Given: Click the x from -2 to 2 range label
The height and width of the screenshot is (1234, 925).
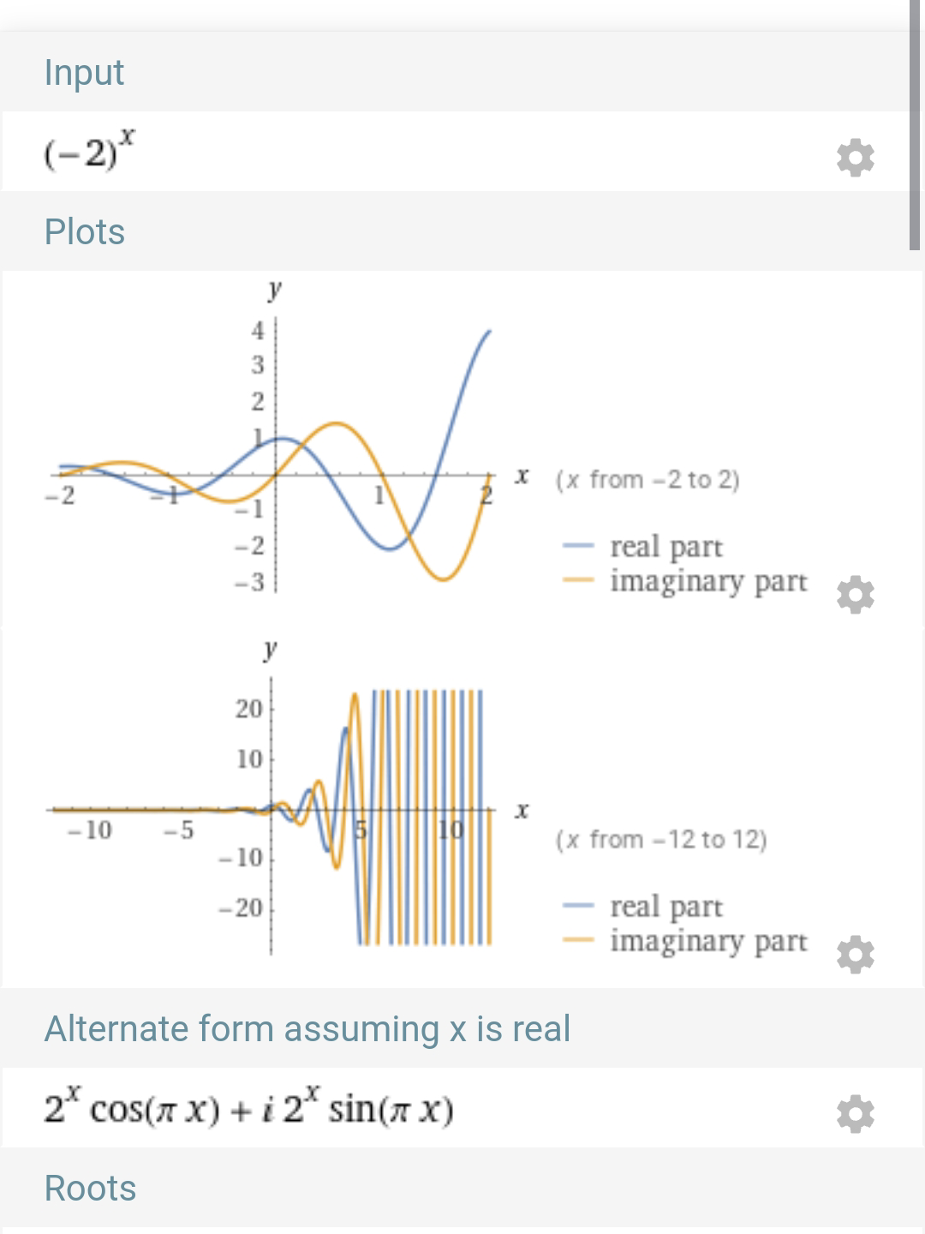Looking at the screenshot, I should pyautogui.click(x=647, y=479).
